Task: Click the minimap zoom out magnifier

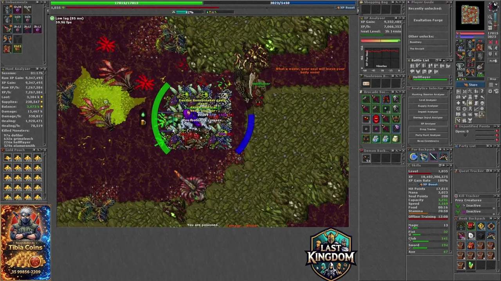Action: coord(490,17)
